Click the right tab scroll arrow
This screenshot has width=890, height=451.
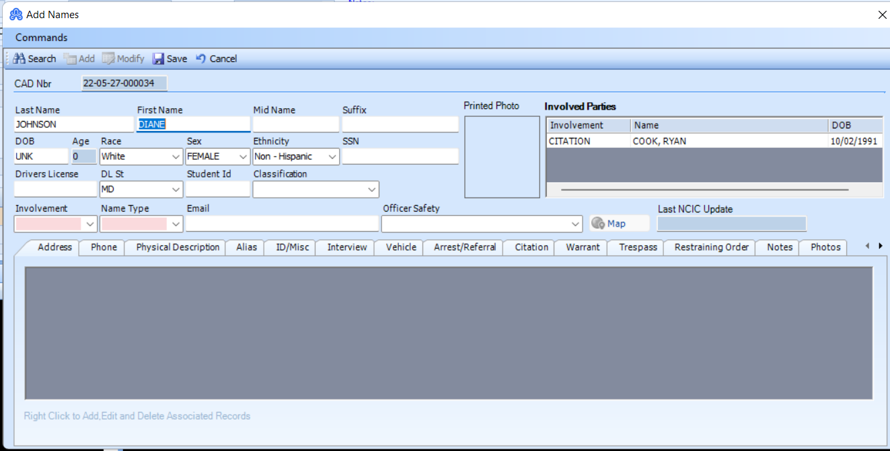[x=881, y=247]
